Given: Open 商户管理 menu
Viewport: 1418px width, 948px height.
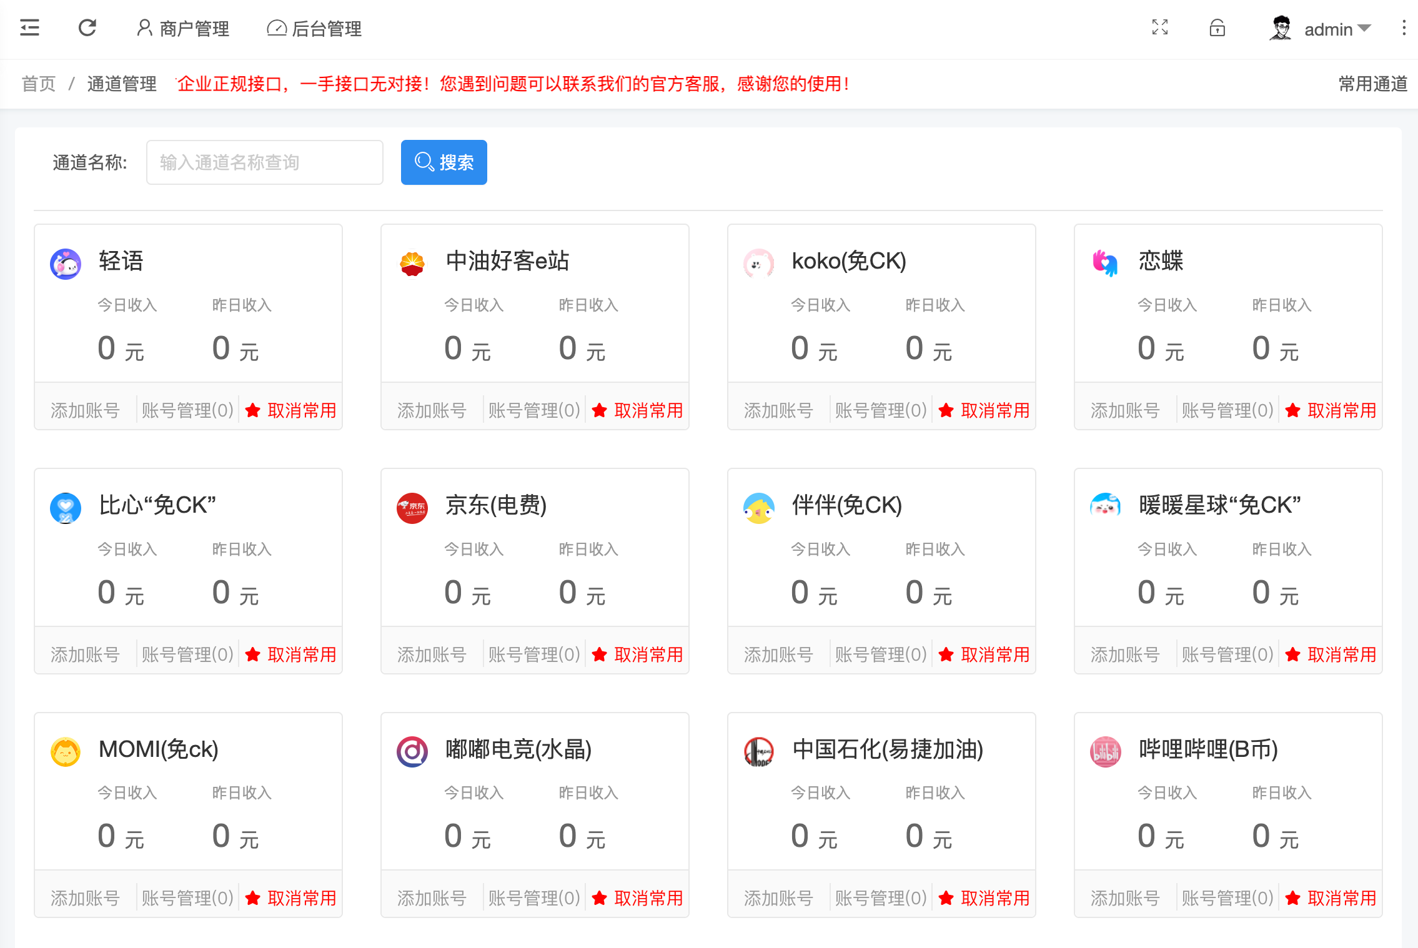Looking at the screenshot, I should (x=183, y=29).
